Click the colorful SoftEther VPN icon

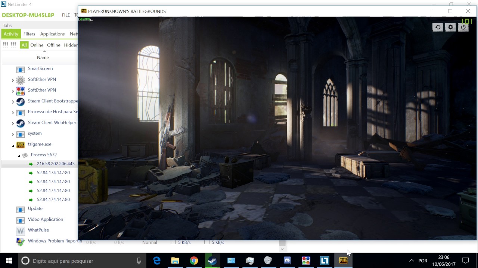pos(21,91)
